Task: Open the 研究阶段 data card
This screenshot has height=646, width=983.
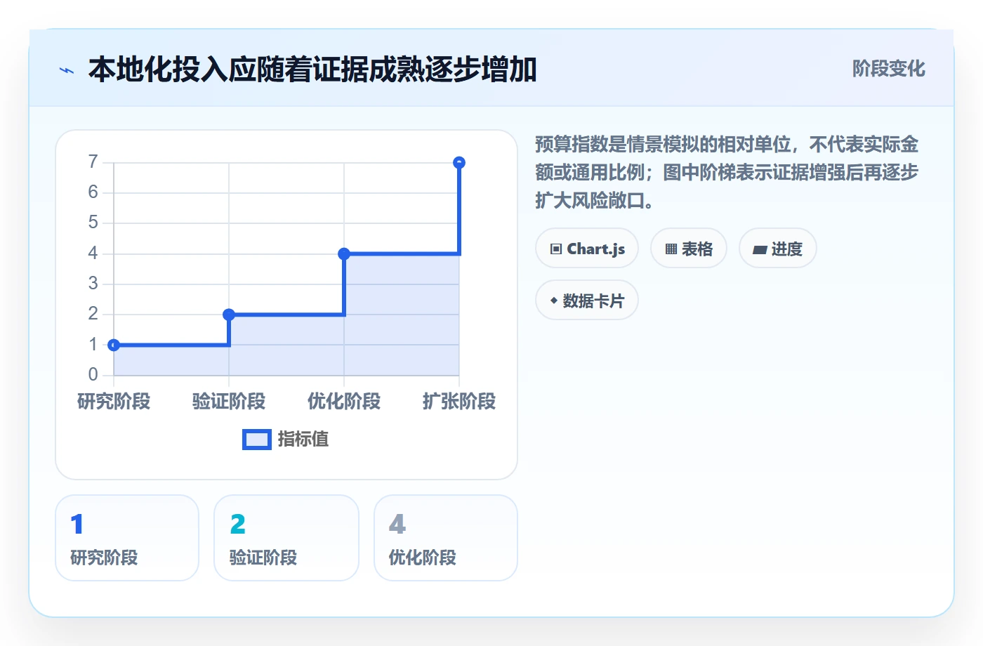Action: 127,538
